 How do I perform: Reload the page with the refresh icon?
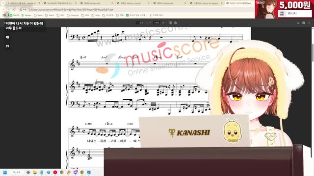point(14,10)
